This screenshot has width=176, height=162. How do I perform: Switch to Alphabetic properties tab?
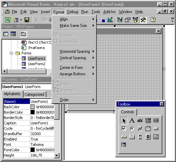tap(12, 94)
